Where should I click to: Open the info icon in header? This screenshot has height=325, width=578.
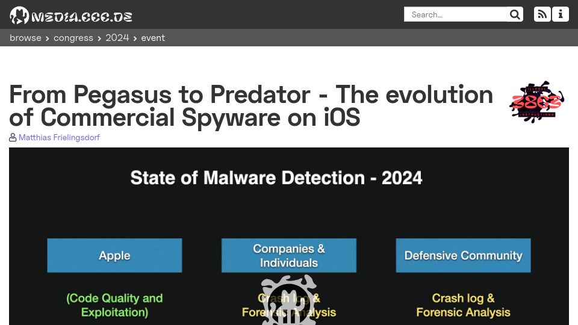(561, 14)
